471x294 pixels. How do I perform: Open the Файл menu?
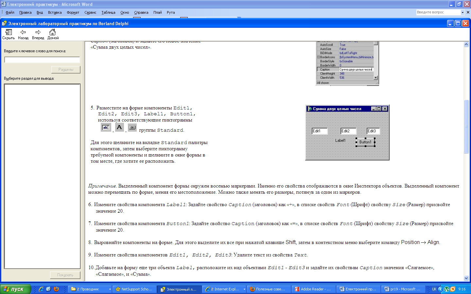click(10, 12)
